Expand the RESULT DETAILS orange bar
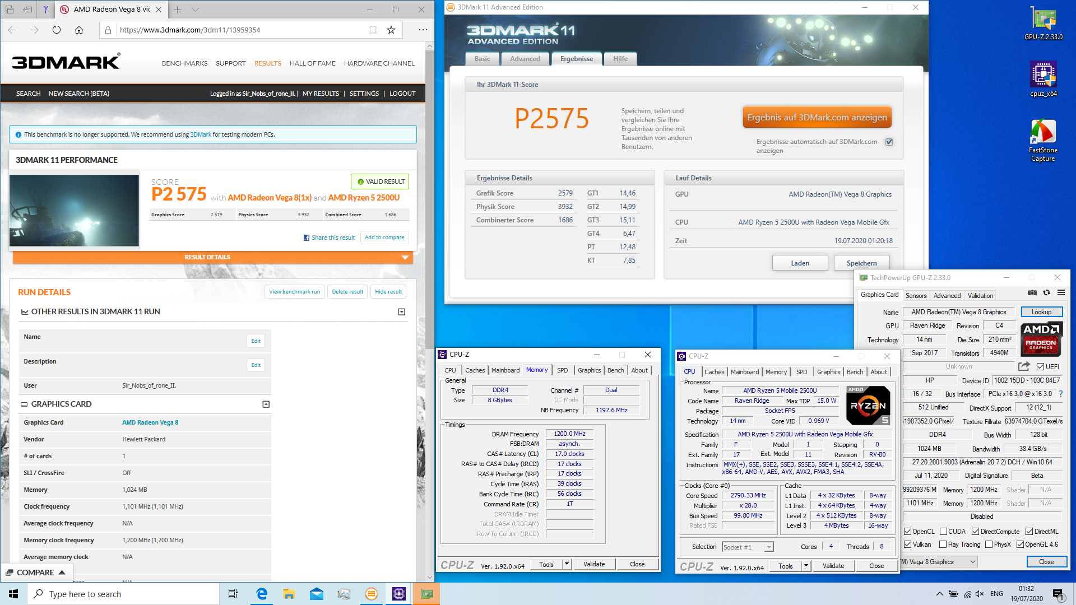The image size is (1076, 605). [213, 257]
